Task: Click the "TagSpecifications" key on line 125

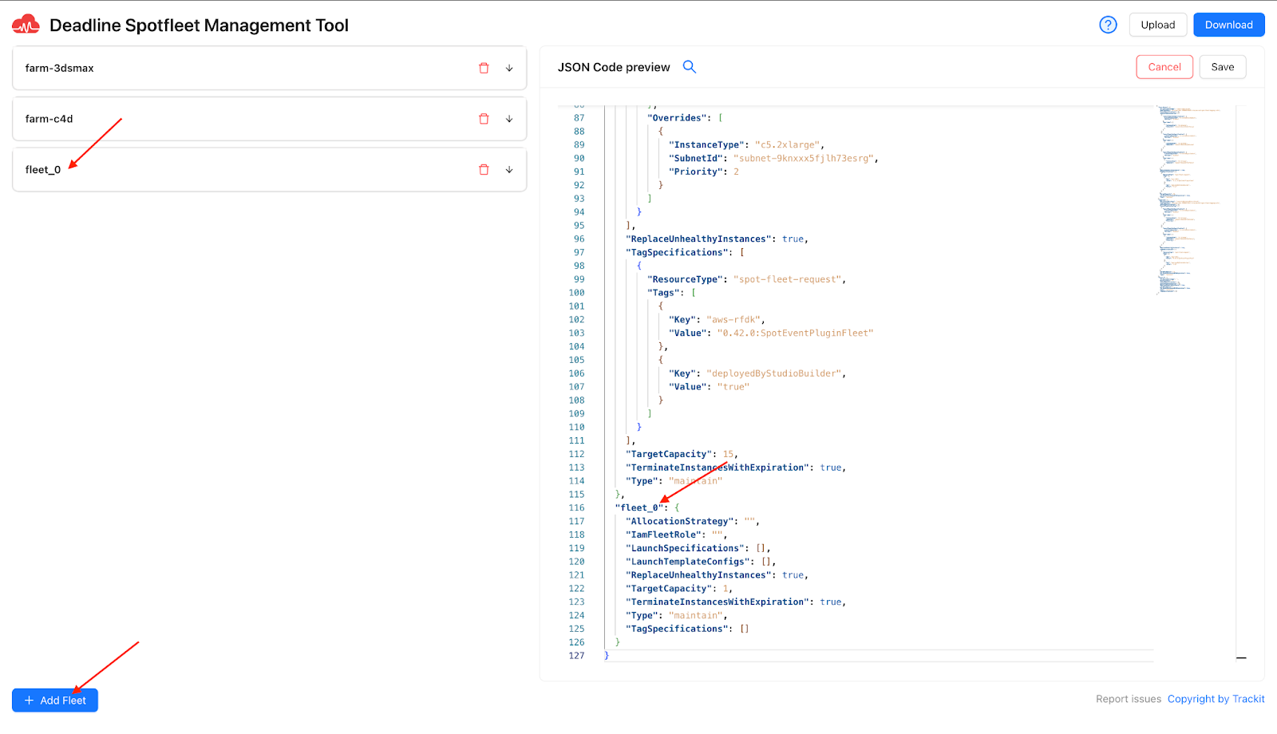Action: pos(677,629)
